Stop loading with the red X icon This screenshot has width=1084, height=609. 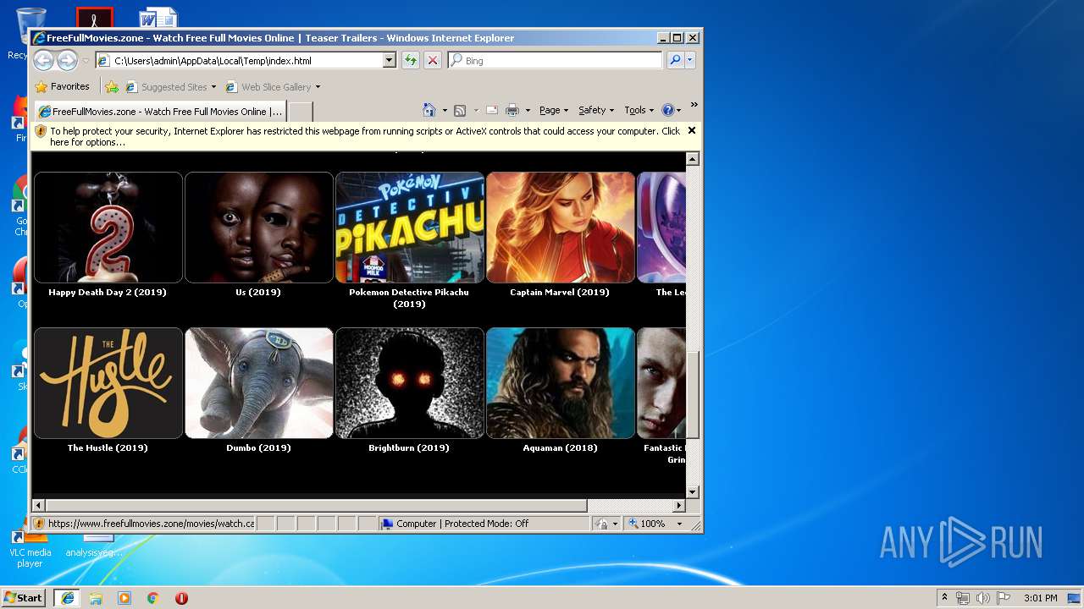point(433,60)
